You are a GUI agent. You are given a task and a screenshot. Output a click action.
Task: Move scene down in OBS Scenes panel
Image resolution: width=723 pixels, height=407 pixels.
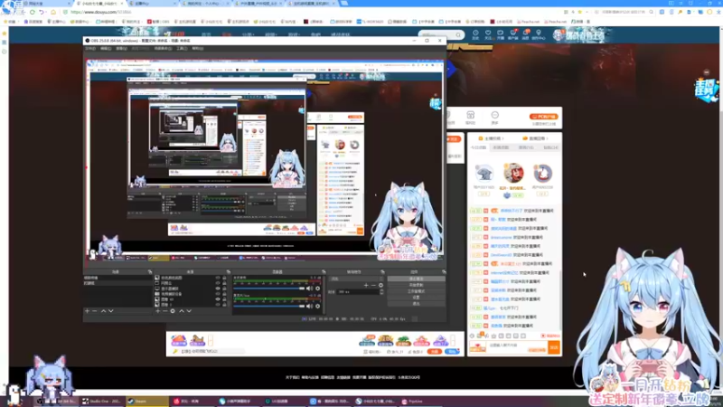click(110, 311)
